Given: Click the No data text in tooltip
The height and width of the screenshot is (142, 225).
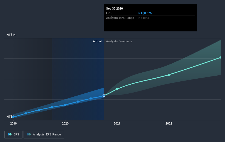Looking at the screenshot, I should [x=144, y=18].
